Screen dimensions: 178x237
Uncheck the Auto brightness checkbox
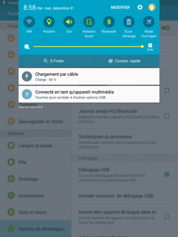click(x=150, y=45)
